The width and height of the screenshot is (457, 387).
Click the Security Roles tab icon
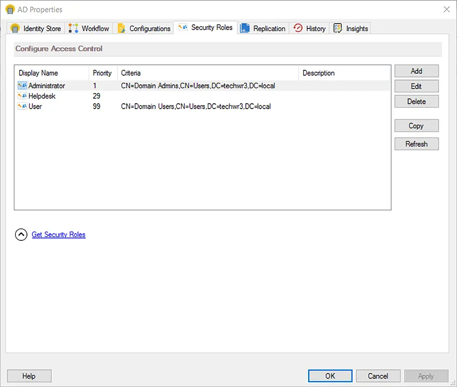coord(183,27)
